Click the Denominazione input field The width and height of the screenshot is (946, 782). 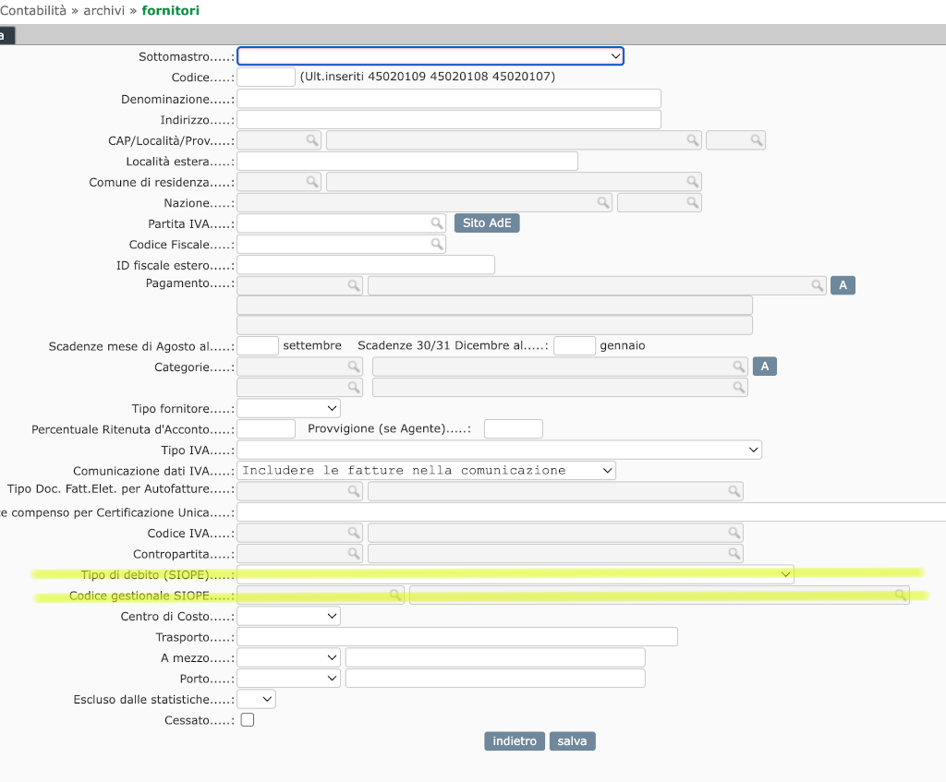point(449,99)
